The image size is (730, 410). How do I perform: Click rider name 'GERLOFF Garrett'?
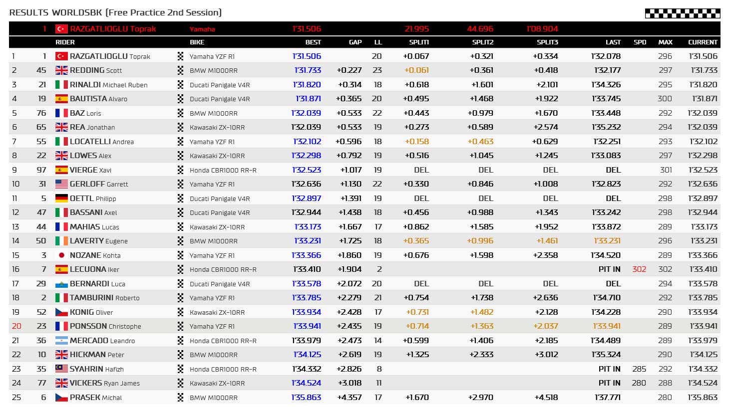[99, 184]
